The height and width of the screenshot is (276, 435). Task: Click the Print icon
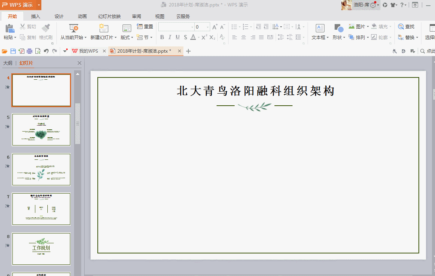point(30,51)
